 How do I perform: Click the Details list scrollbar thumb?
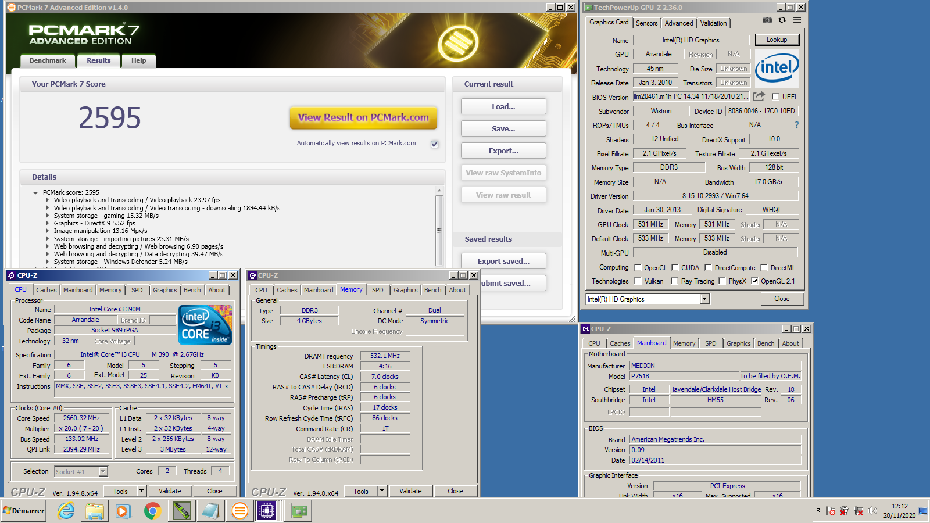(439, 230)
